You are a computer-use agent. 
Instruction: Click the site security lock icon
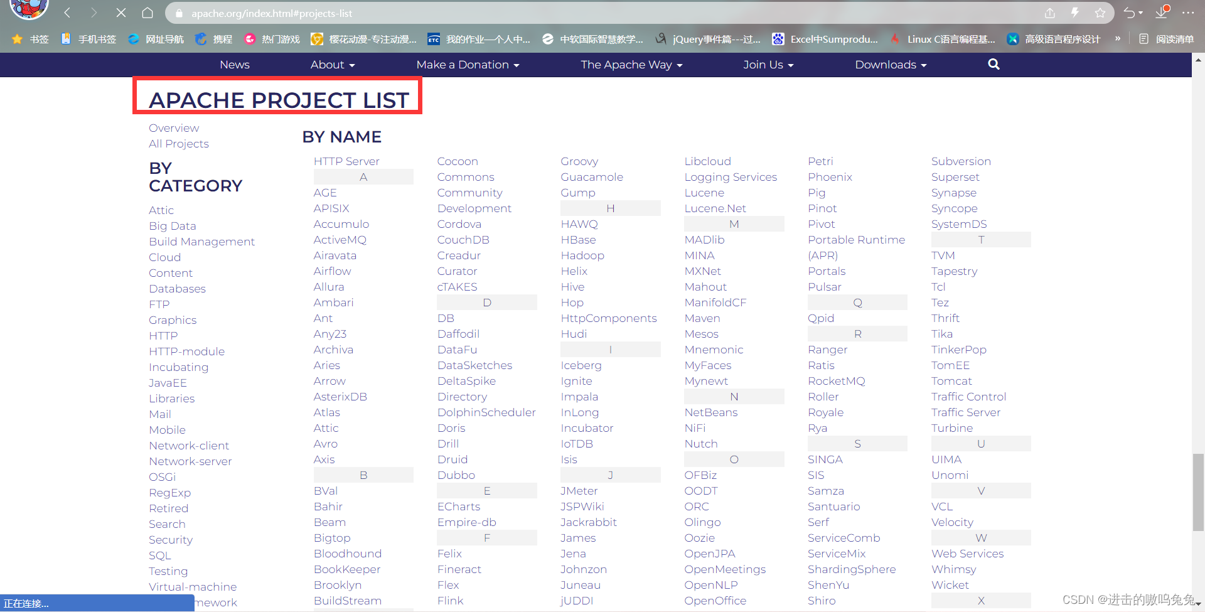tap(179, 13)
